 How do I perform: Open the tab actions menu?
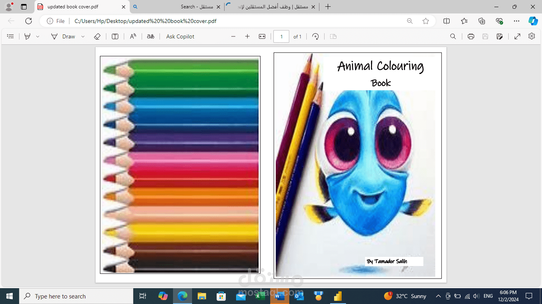[24, 7]
